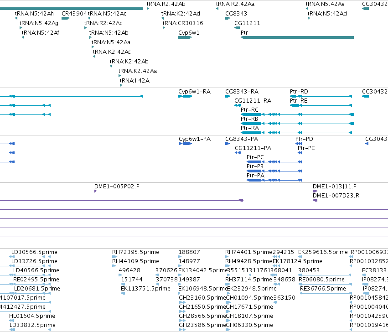Click tRNA:R2:42Ac gene label
This screenshot has width=388, height=332.
coord(103,23)
